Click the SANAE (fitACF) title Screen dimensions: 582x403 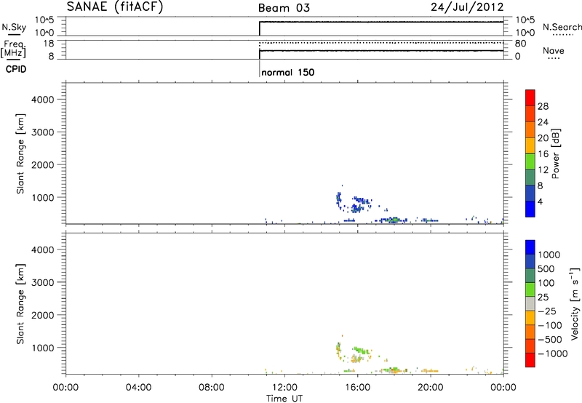coord(115,7)
